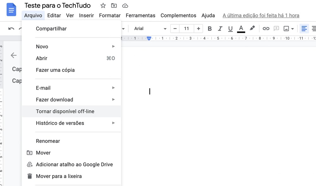Viewport: 316px width, 186px height.
Task: Expand the 'Histórico de versões' submenu
Action: coord(60,123)
